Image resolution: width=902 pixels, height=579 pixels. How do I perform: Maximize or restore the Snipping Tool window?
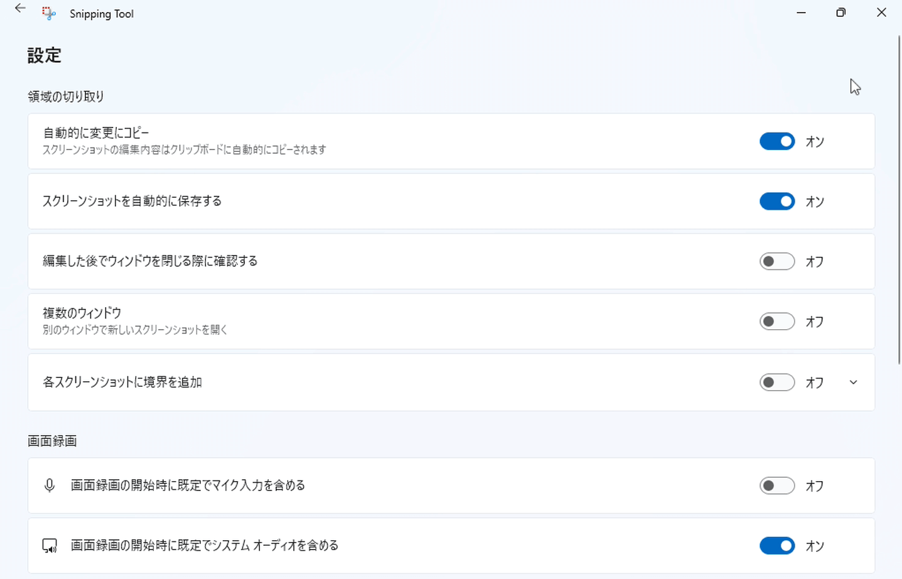pos(840,13)
